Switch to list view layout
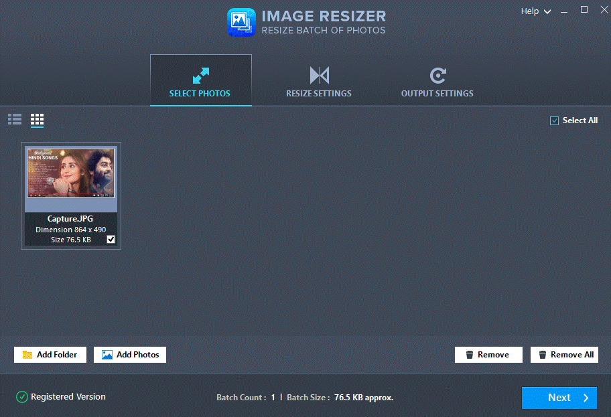 14,120
